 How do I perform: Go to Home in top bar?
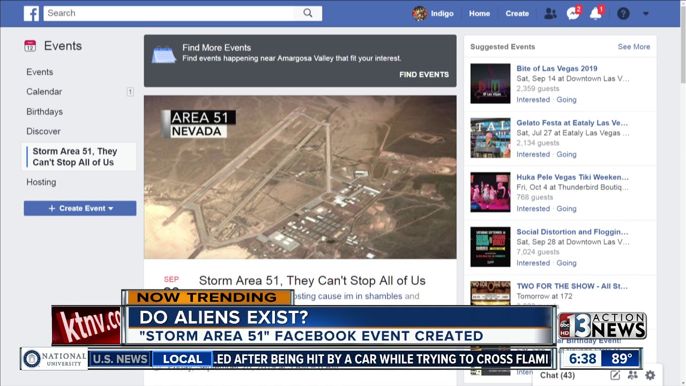(x=479, y=13)
